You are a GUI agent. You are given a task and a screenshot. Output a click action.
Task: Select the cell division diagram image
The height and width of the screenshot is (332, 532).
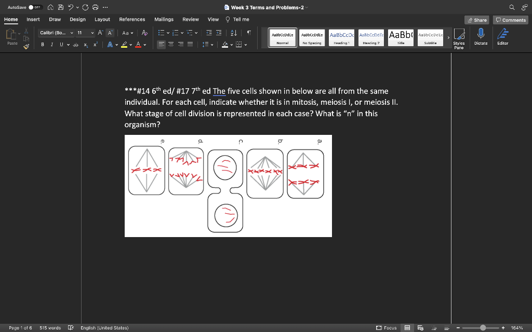228,186
